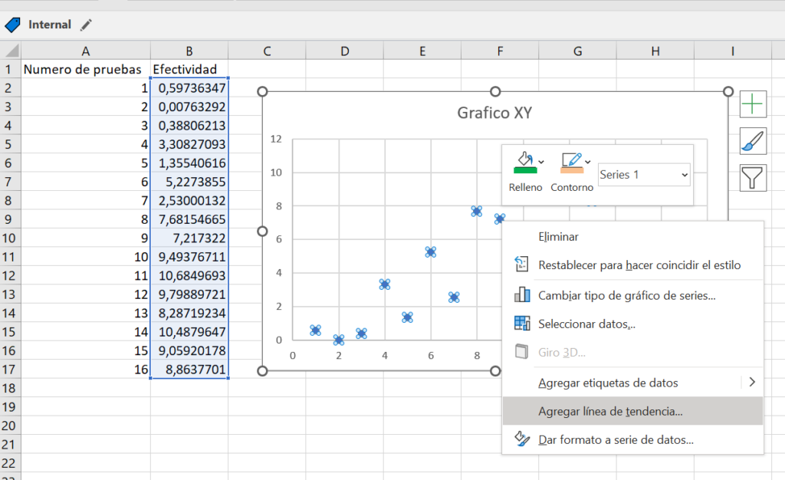The width and height of the screenshot is (785, 480).
Task: Select column D header
Action: click(344, 51)
